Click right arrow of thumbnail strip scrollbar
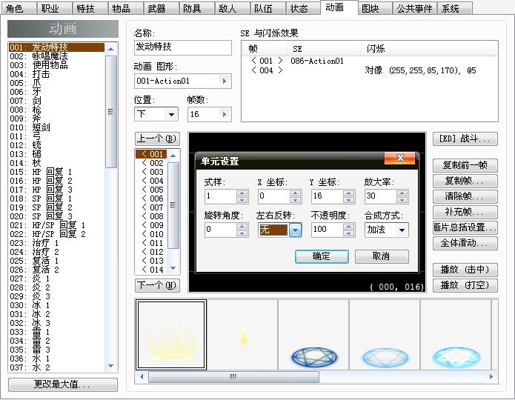 point(491,377)
